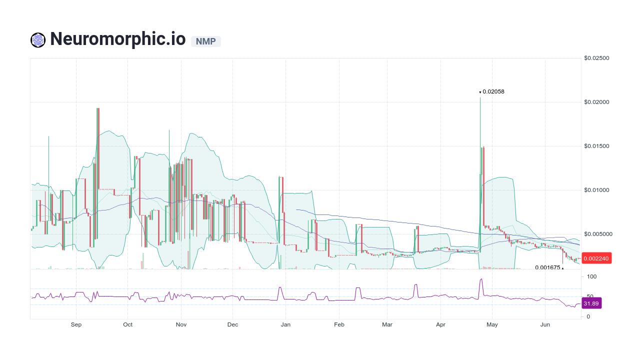Select the Nov label on the time axis
Viewport: 640px width, 360px height.
click(x=181, y=324)
